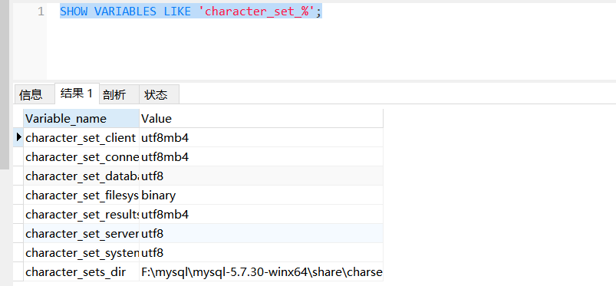The image size is (616, 286).
Task: Click the Value column header
Action: (262, 118)
